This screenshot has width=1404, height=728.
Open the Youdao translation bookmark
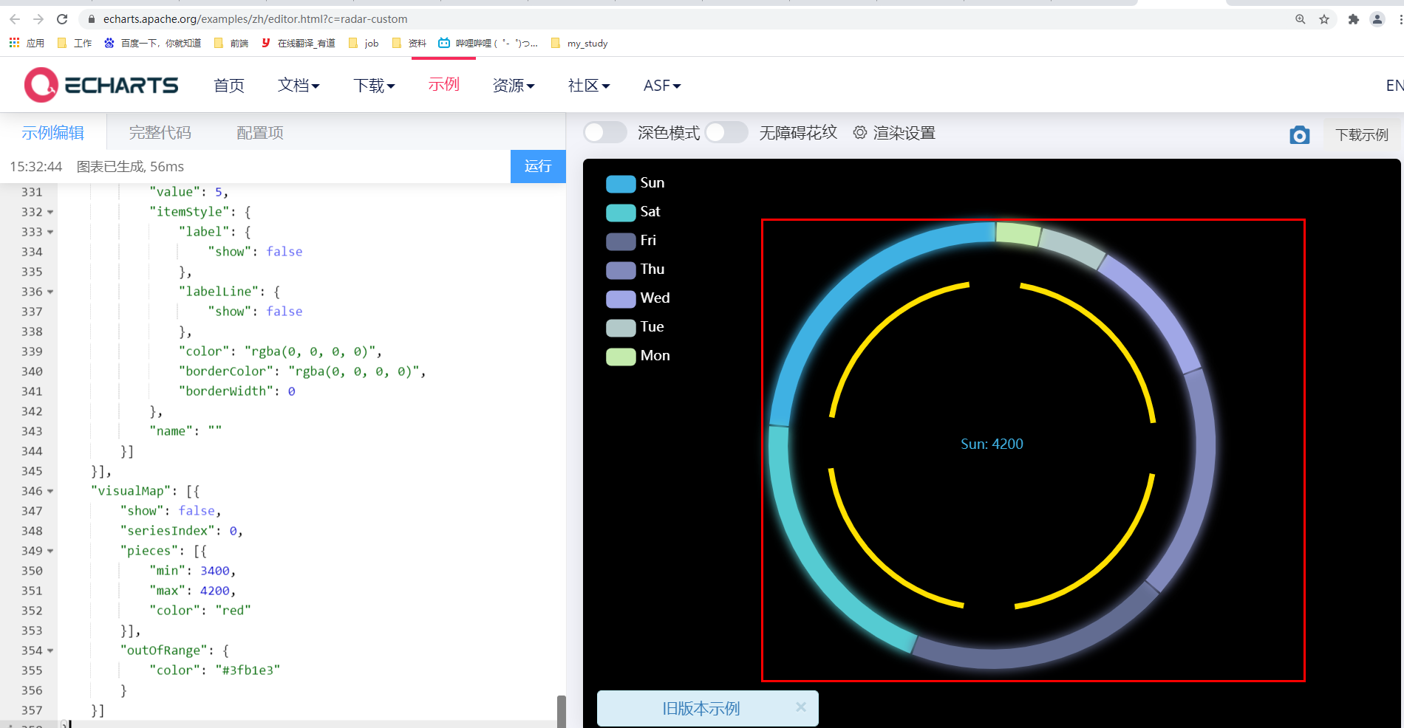(x=299, y=43)
